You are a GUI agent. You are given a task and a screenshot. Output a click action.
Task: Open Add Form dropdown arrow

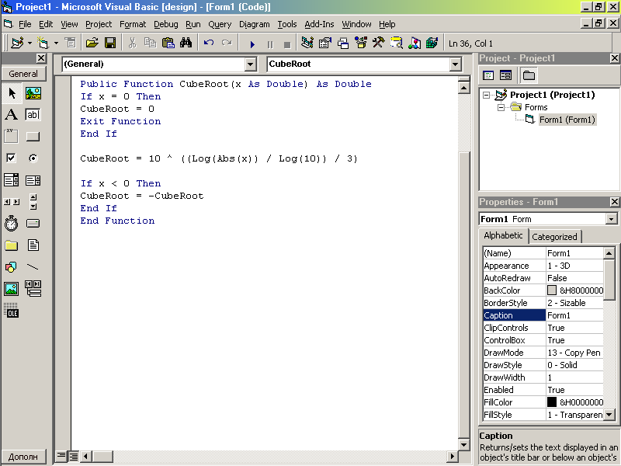pyautogui.click(x=56, y=43)
